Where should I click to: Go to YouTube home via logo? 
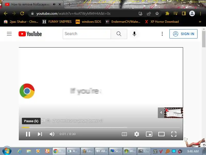pyautogui.click(x=30, y=34)
